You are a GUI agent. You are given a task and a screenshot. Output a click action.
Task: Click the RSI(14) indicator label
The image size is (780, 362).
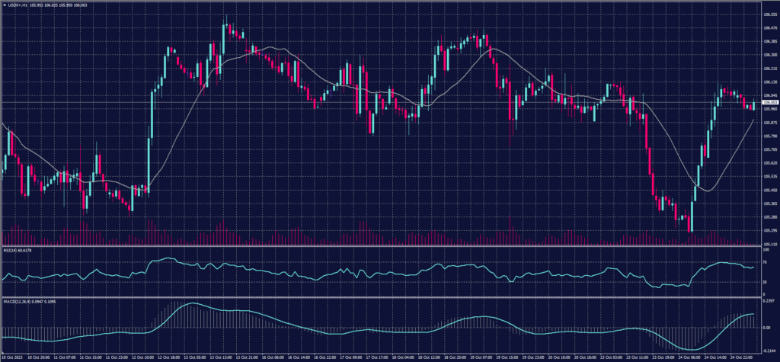pos(11,250)
